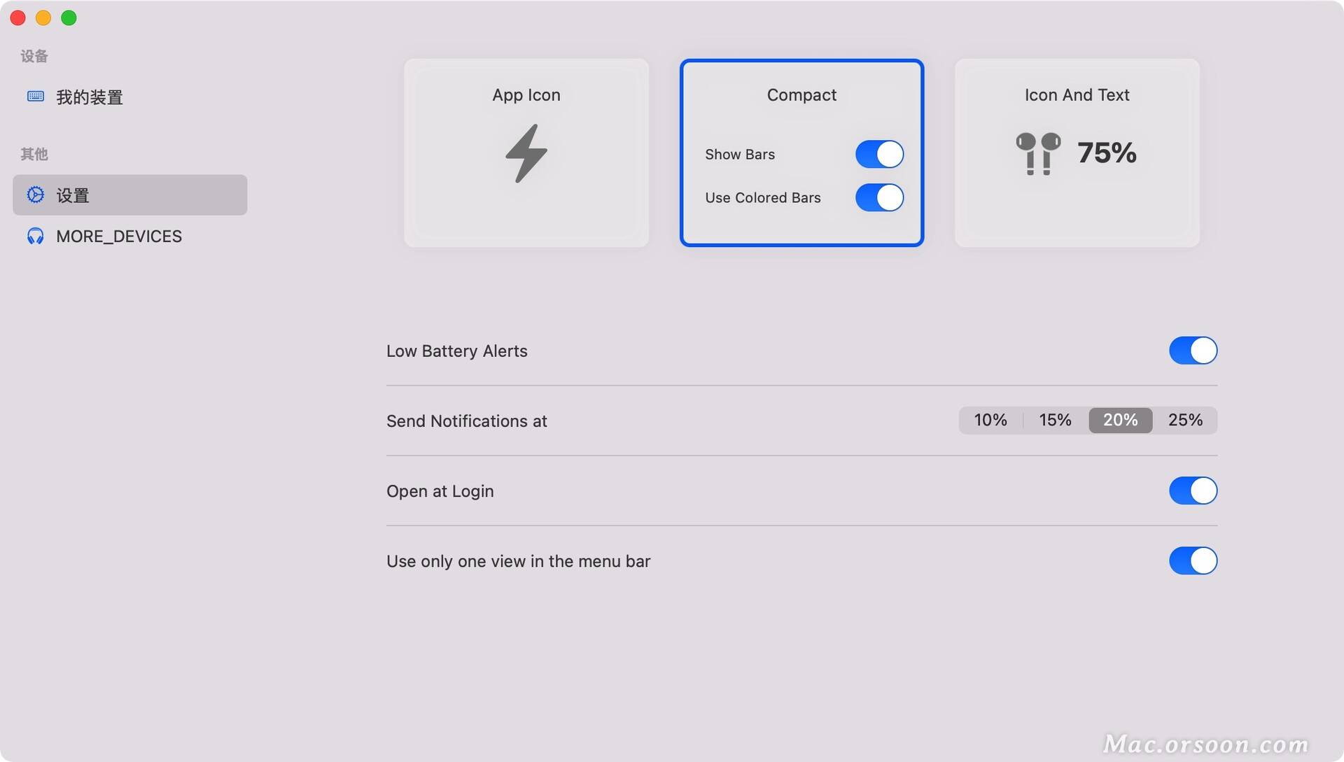Select the App Icon display mode

tap(526, 153)
